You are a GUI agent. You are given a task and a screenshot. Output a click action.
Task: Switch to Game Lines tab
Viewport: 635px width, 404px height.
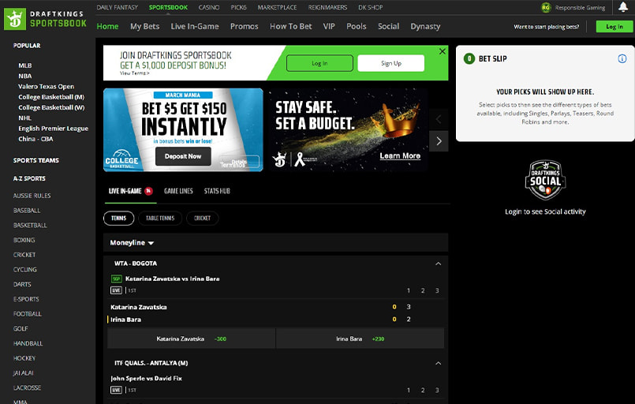(178, 191)
